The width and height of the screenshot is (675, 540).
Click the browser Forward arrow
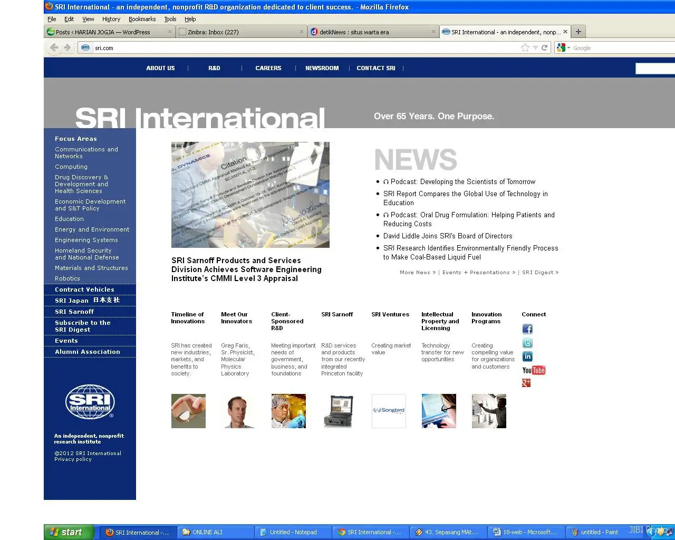pos(67,47)
